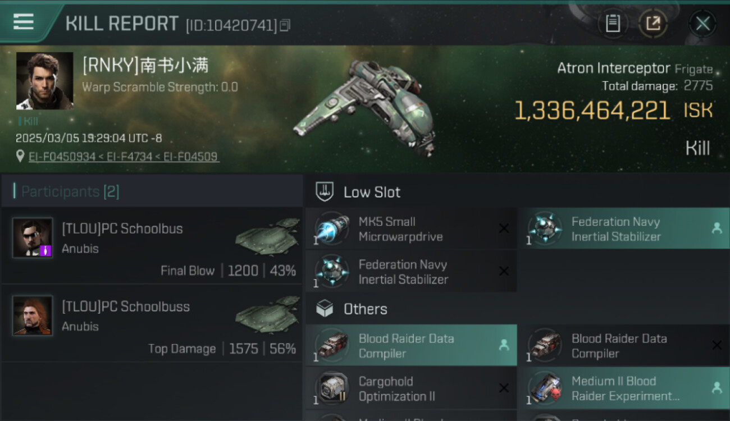Select Medium II Blood Raider Experiment item

[623, 388]
